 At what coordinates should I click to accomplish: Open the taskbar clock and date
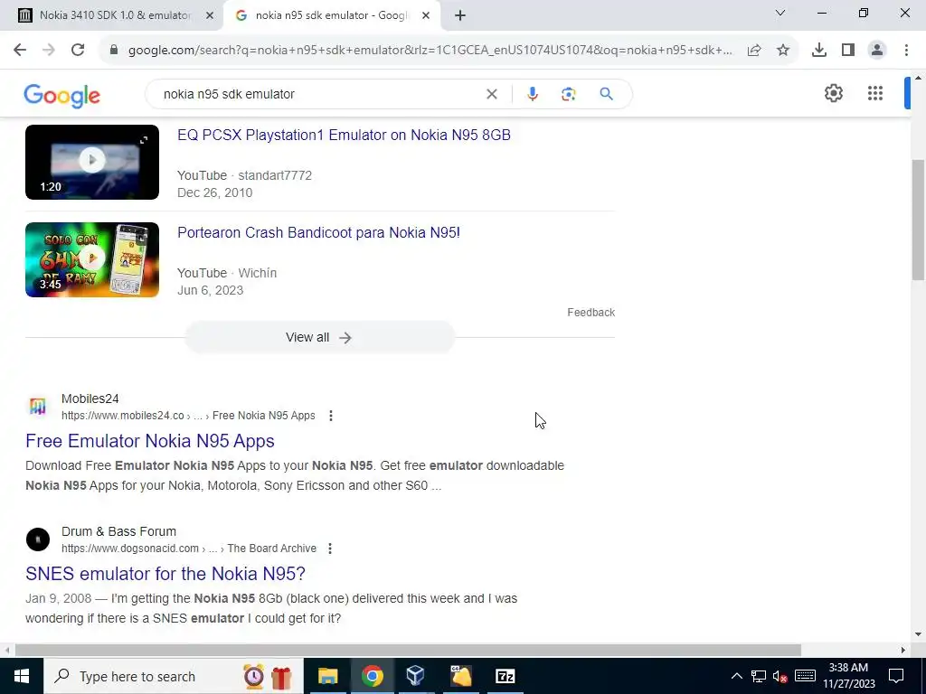[x=848, y=676]
